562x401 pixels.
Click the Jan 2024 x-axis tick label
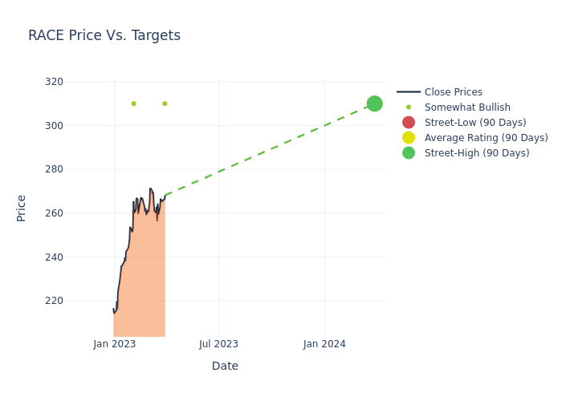click(x=324, y=344)
